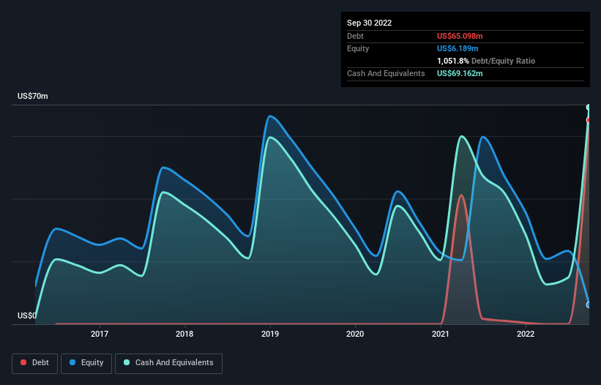
Task: Click the cash data point marker at chart top
Action: click(589, 108)
